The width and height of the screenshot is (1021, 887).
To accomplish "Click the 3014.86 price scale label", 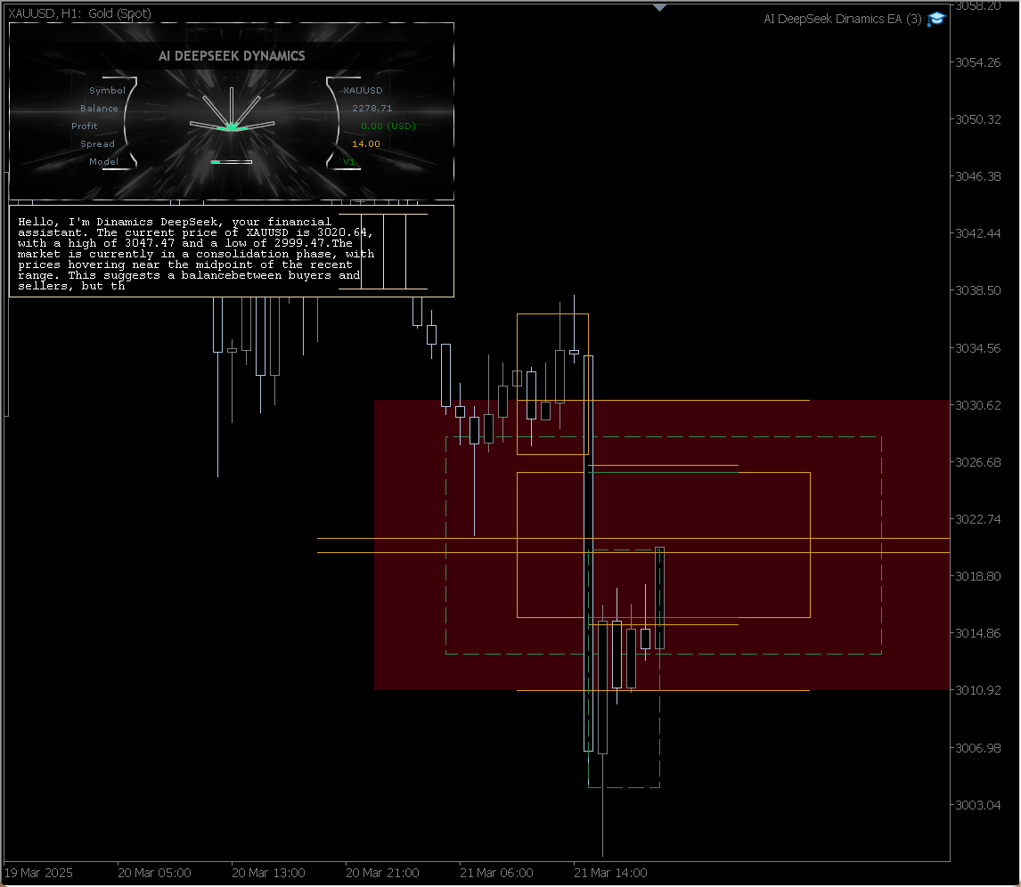I will (x=978, y=632).
